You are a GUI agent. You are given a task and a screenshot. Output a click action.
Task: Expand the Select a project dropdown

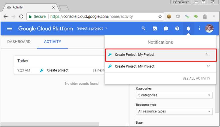(x=92, y=29)
